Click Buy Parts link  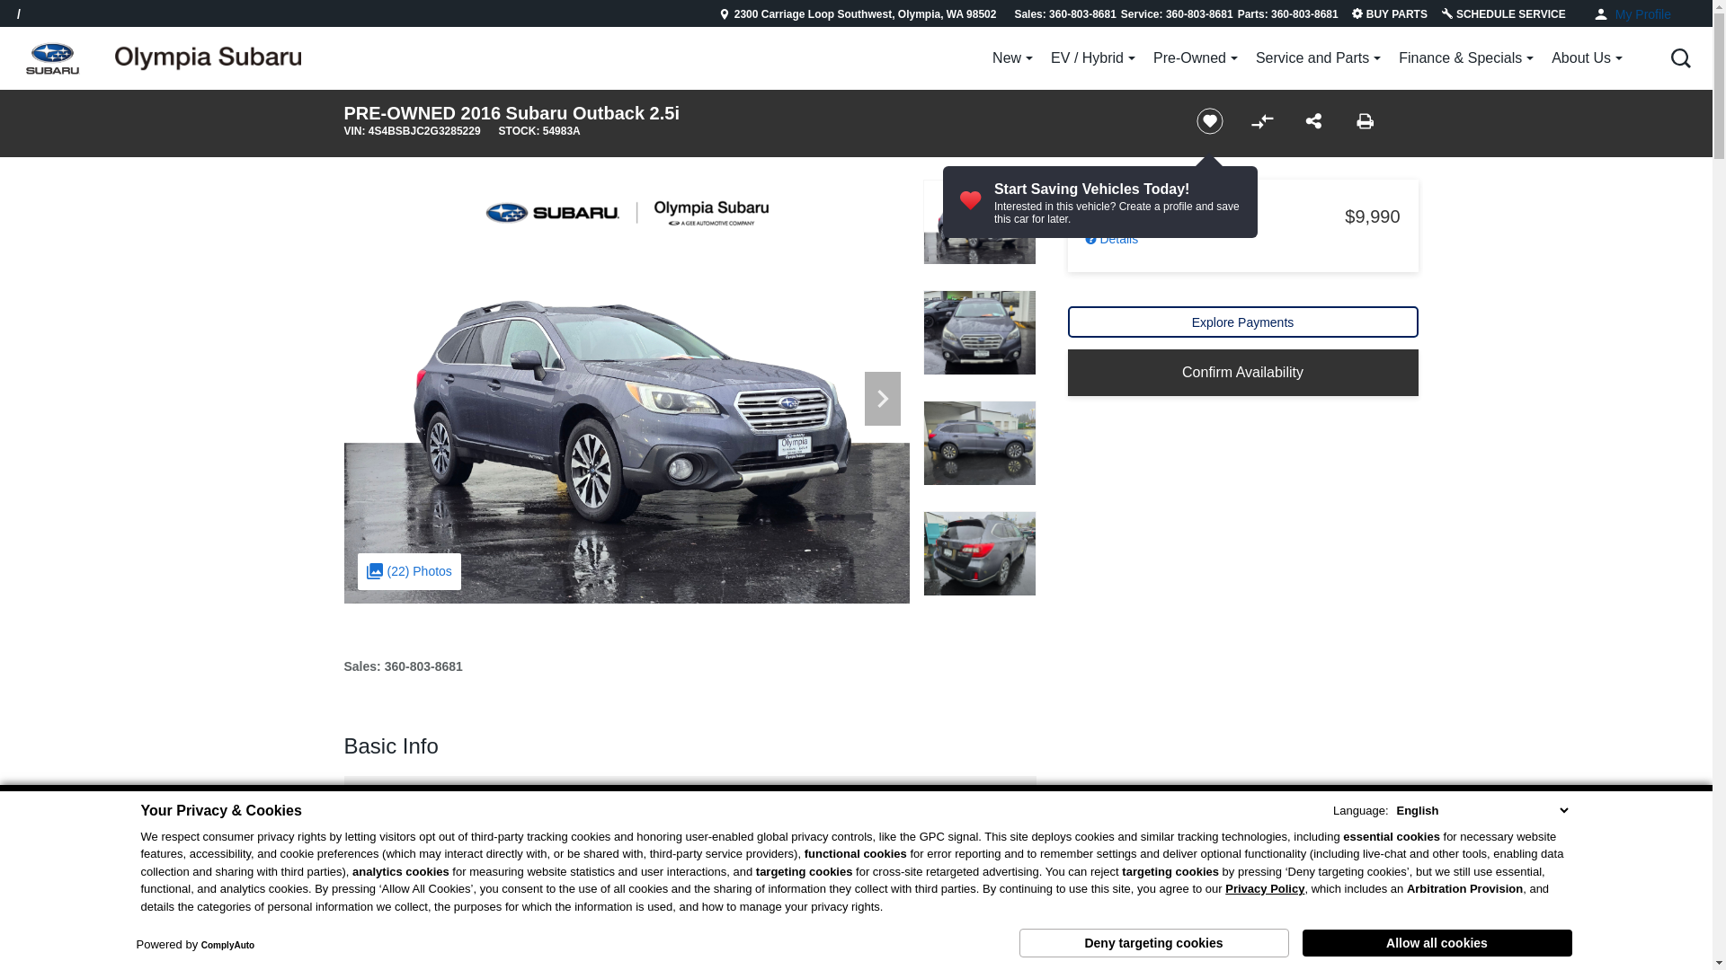pyautogui.click(x=1389, y=14)
